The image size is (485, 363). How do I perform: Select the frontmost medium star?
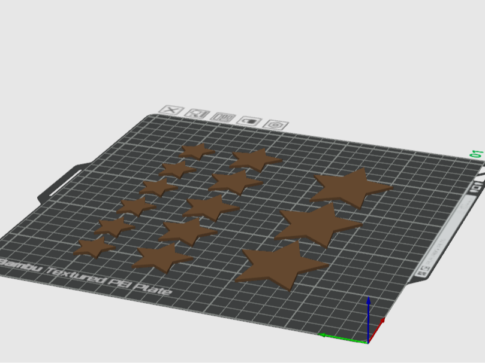coord(162,258)
